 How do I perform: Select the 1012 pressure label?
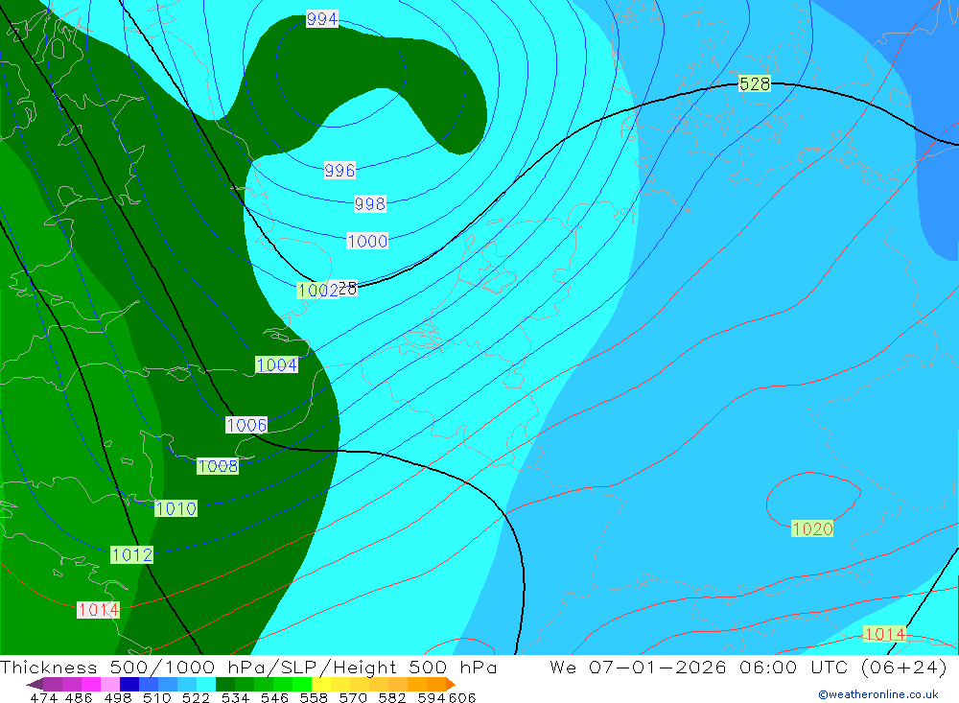131,555
